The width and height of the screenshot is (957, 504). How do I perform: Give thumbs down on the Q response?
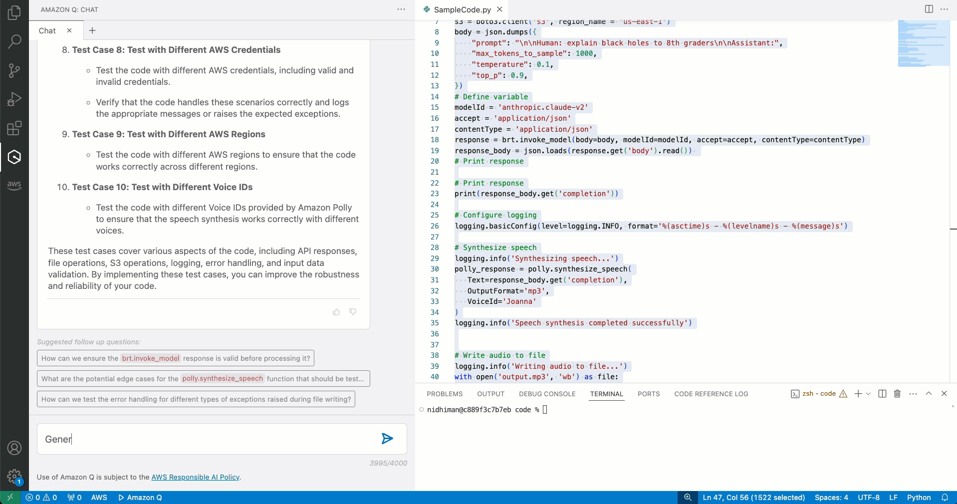[x=353, y=312]
